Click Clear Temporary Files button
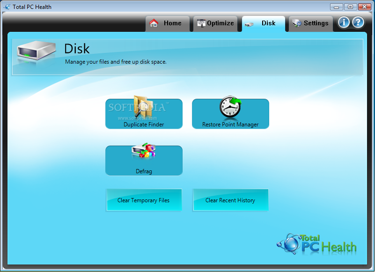This screenshot has width=375, height=272. click(144, 200)
